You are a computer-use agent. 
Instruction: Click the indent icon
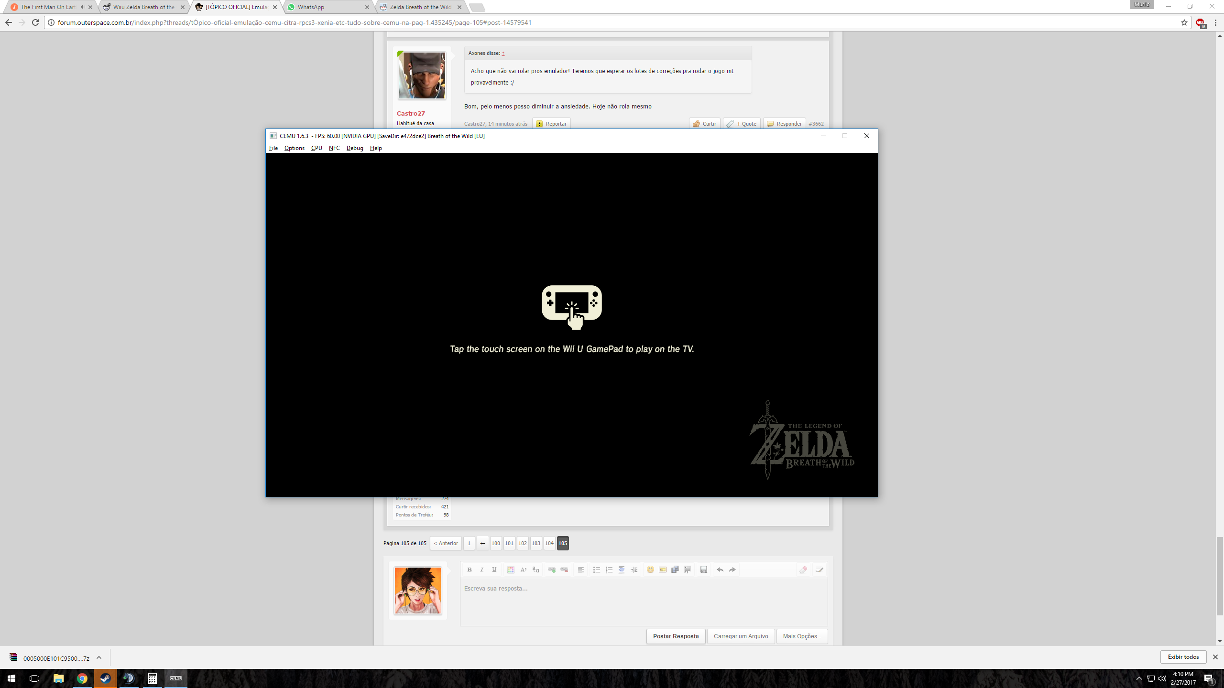point(634,570)
